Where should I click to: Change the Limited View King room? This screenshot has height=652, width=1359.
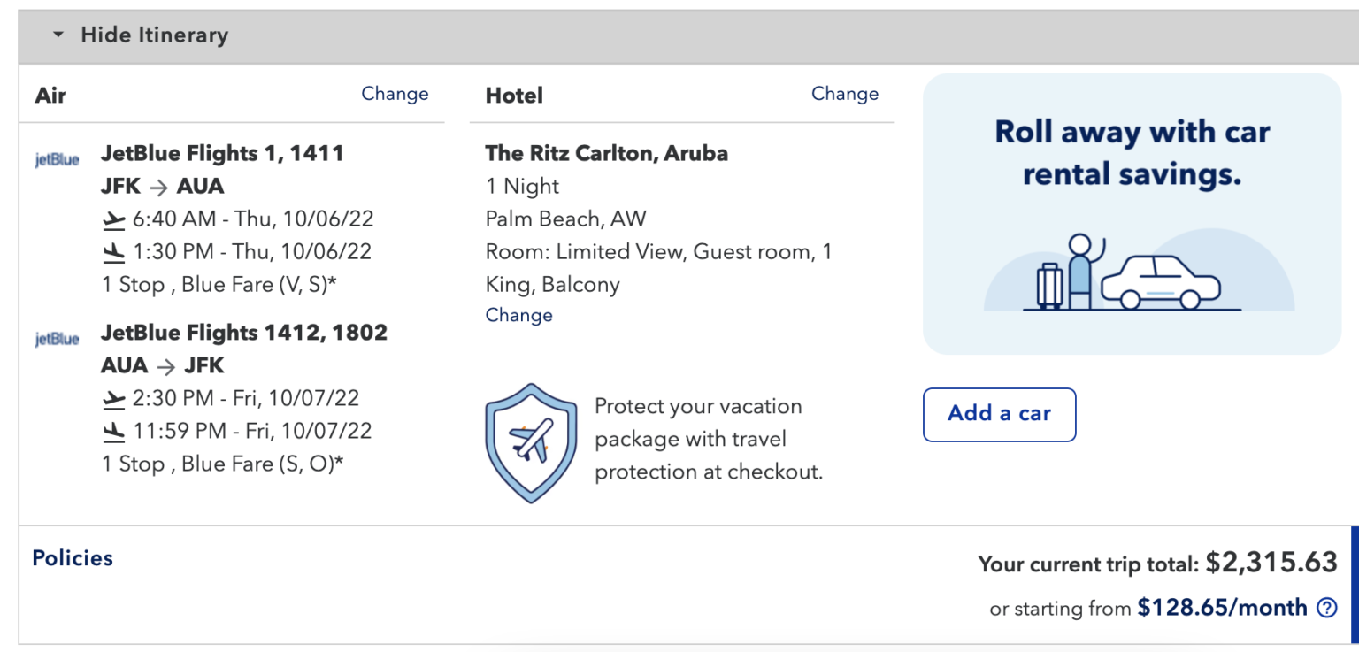[518, 314]
